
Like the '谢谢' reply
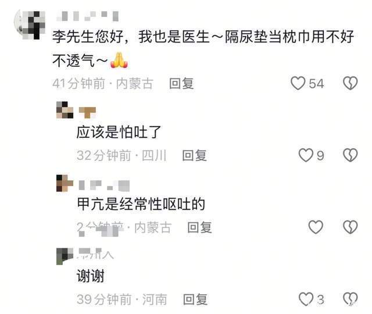click(306, 299)
